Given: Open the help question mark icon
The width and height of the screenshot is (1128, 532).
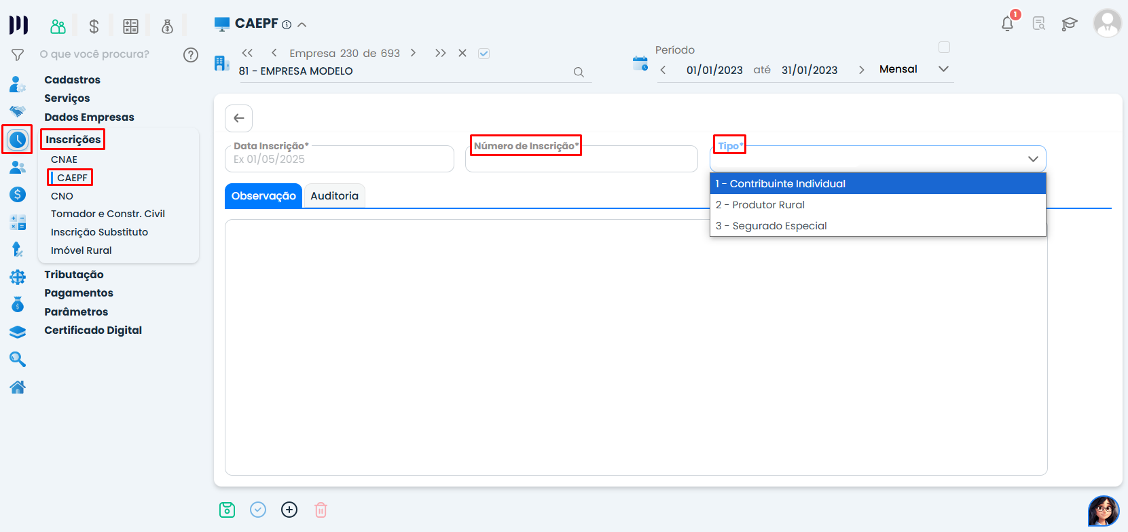Looking at the screenshot, I should 191,55.
